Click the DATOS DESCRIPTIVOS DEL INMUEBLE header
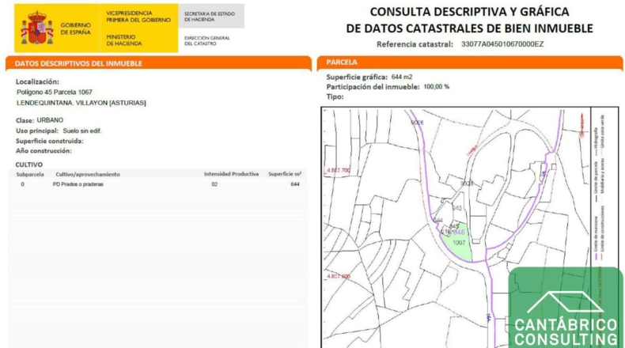 (x=78, y=63)
